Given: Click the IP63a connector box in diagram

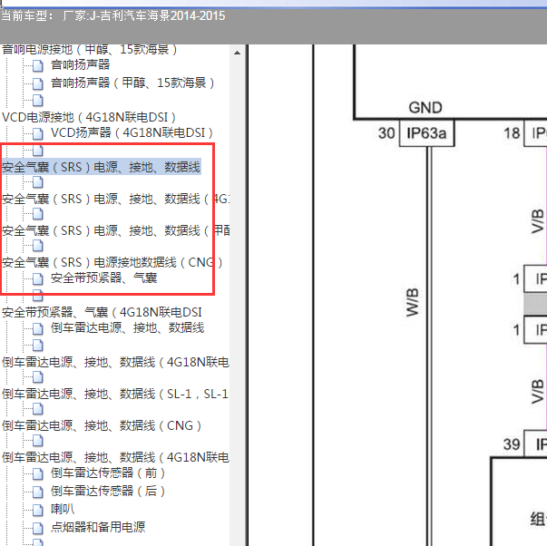Looking at the screenshot, I should (x=426, y=133).
